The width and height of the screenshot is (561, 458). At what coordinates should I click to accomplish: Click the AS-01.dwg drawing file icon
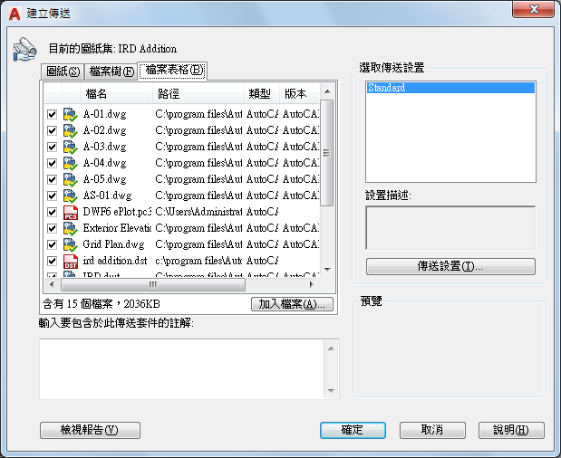pos(71,196)
